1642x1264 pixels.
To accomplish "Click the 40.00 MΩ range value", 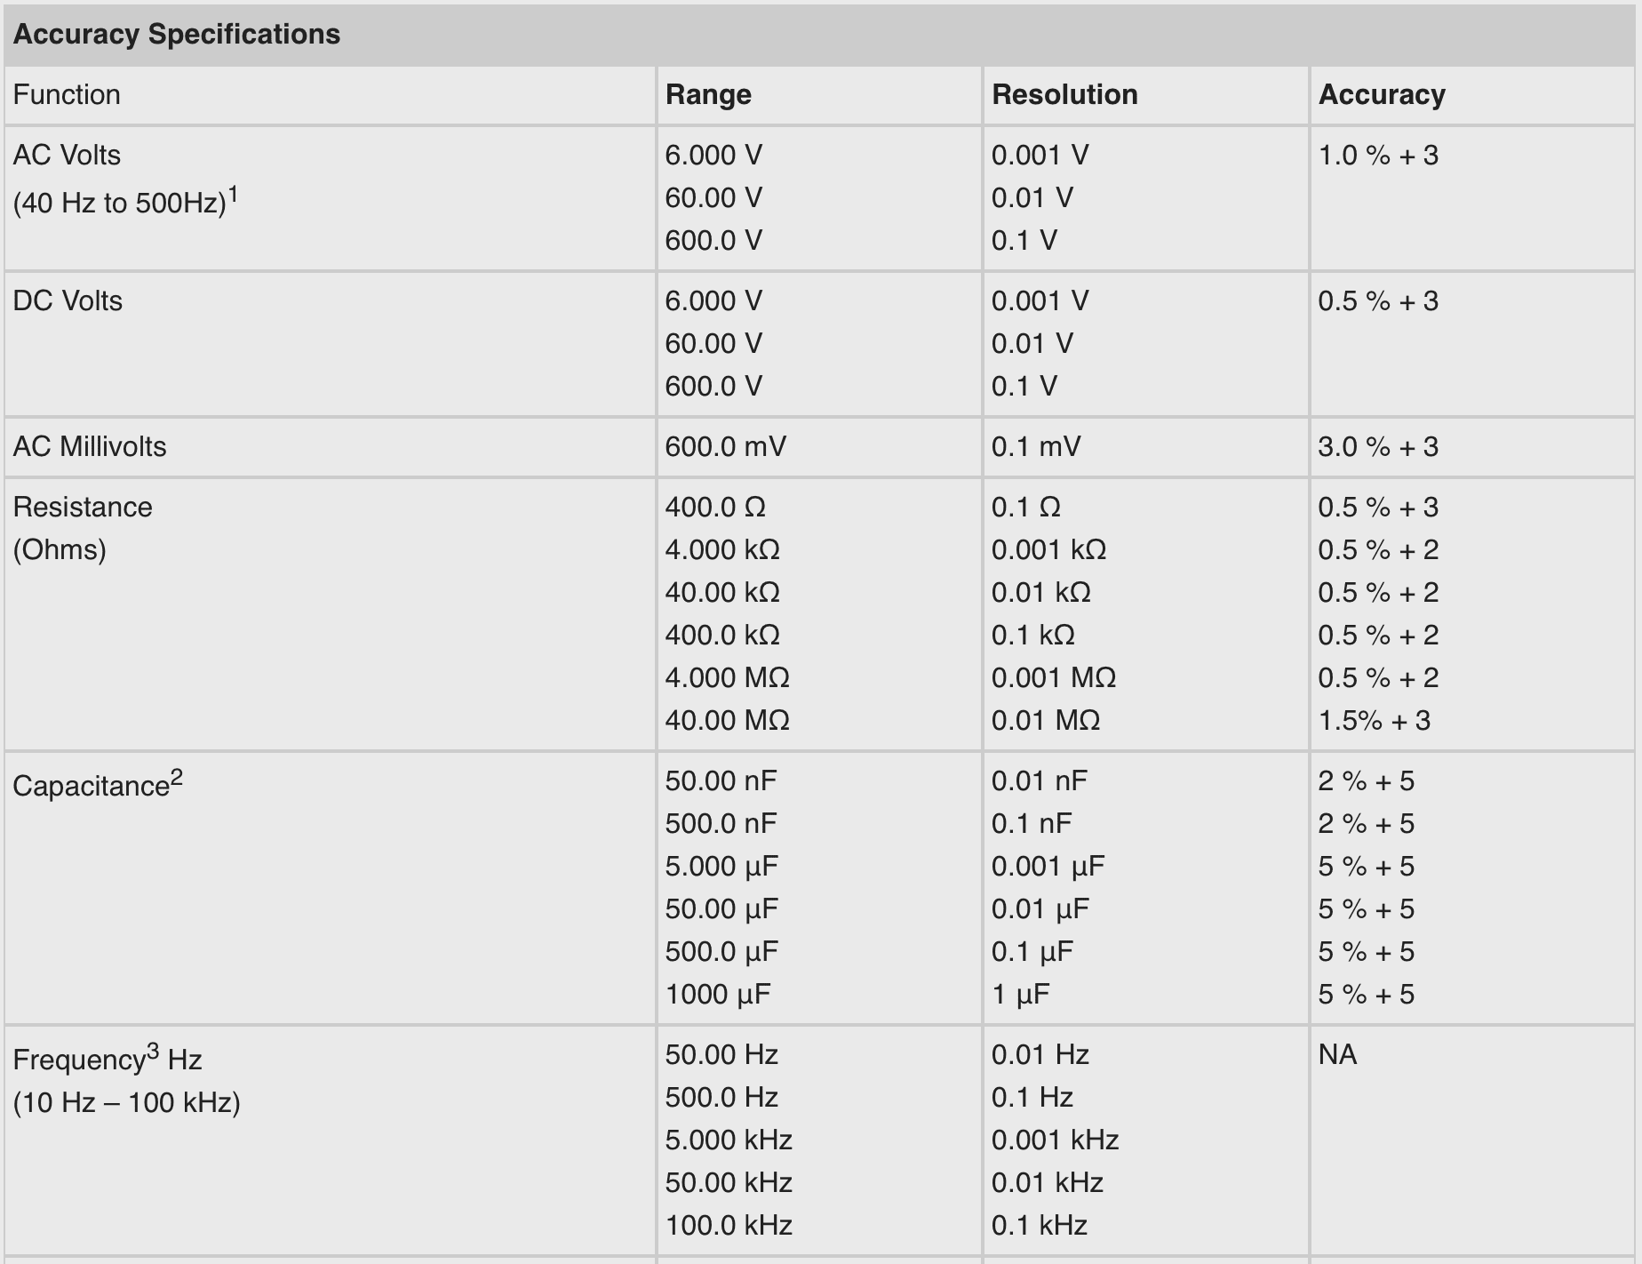I will point(727,721).
